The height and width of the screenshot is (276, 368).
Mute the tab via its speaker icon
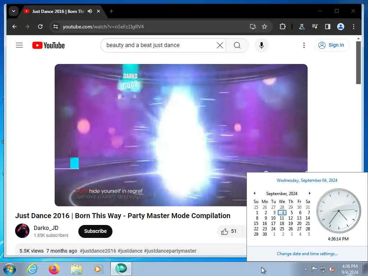89,11
